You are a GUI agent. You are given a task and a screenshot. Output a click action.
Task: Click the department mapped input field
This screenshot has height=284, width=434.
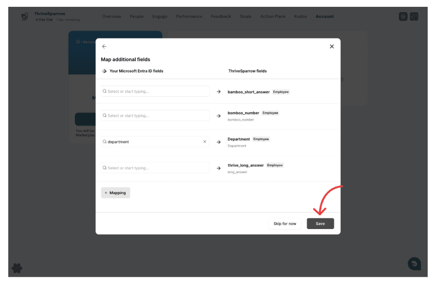tap(153, 142)
